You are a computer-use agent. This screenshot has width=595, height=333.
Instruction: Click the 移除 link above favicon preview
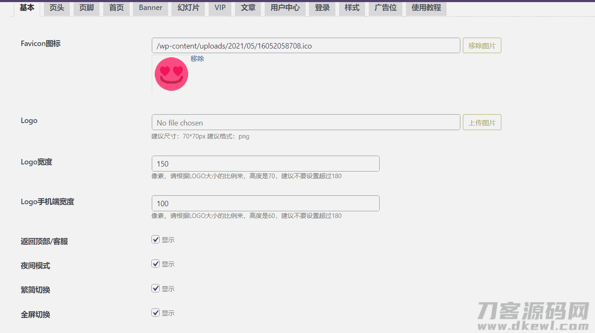[197, 59]
